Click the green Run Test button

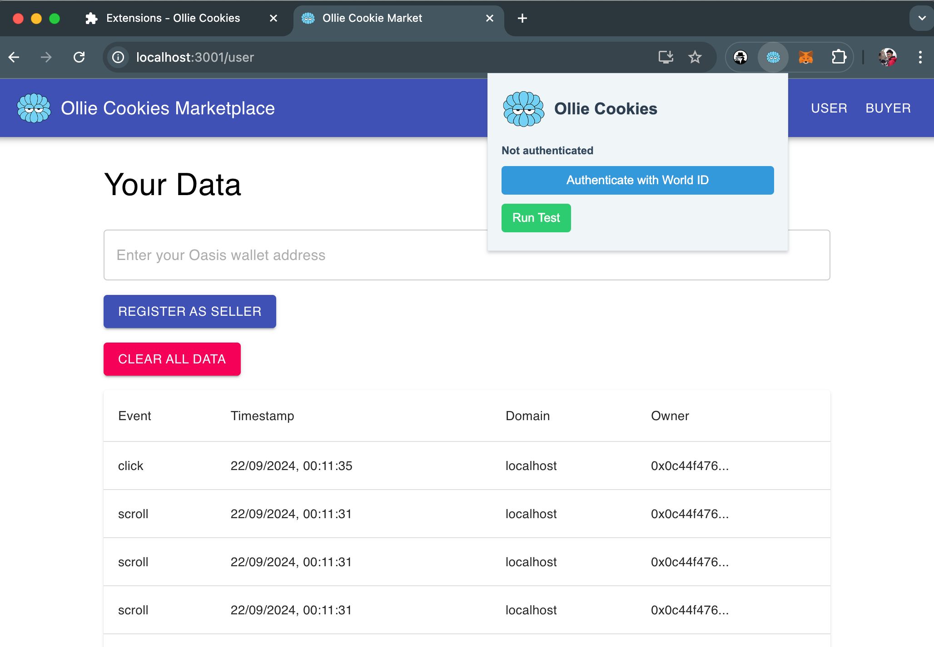pyautogui.click(x=536, y=218)
